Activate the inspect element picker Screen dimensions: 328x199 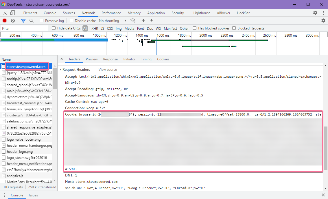pyautogui.click(x=5, y=13)
